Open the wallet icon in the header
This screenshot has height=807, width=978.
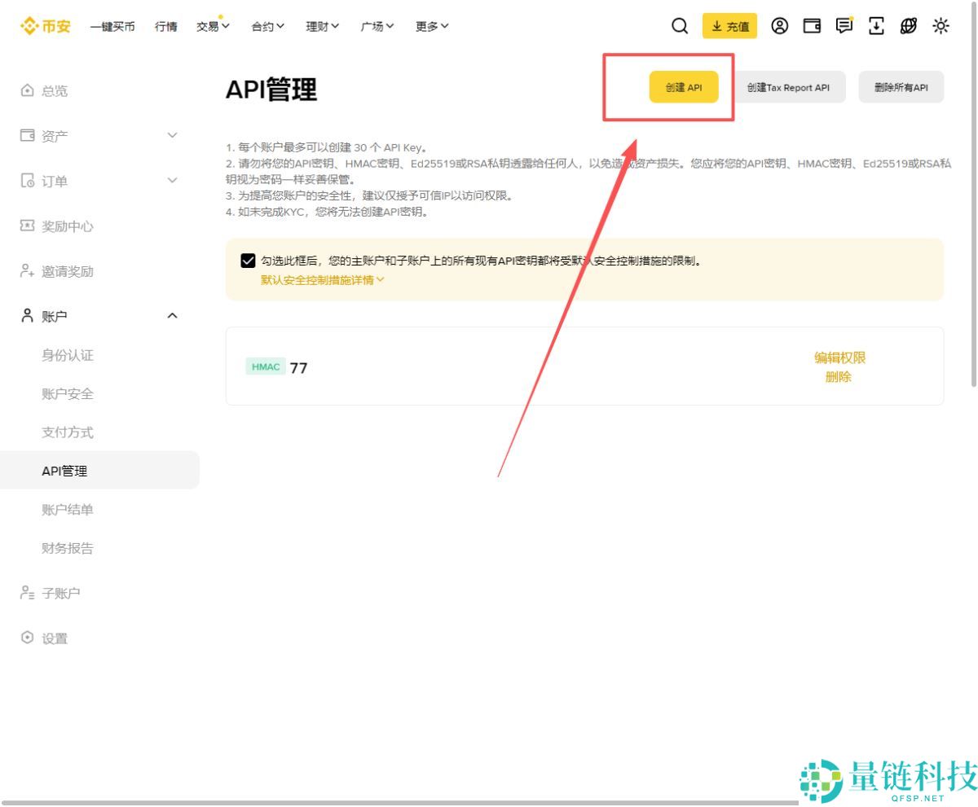point(811,26)
